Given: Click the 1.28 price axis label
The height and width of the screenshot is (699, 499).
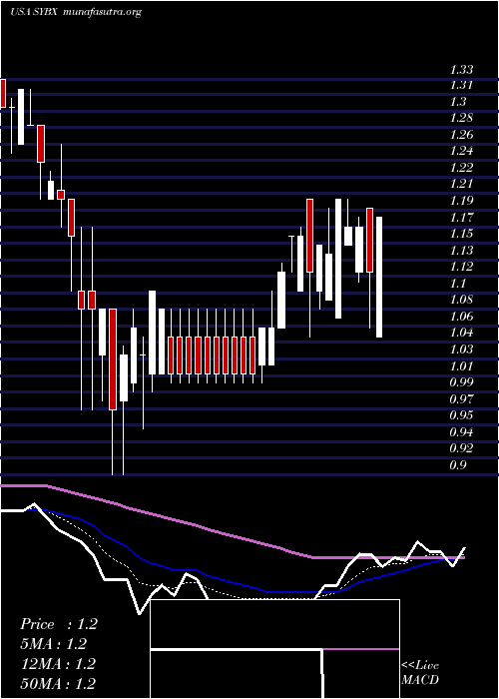Looking at the screenshot, I should coord(461,118).
